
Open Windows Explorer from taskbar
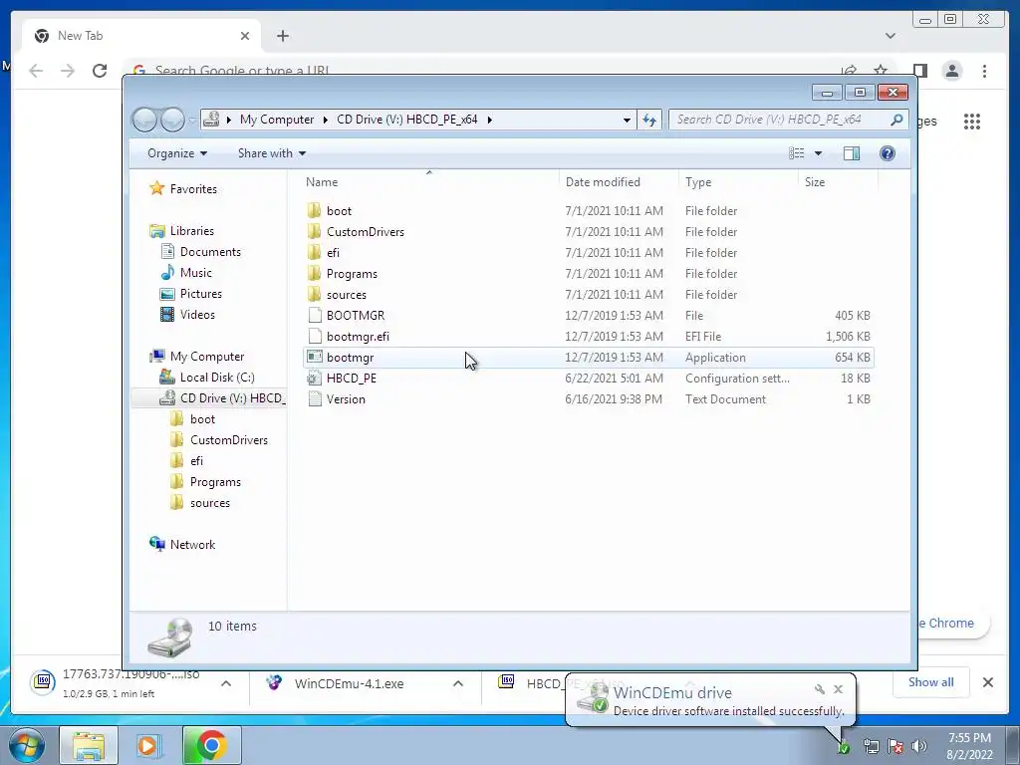[89, 745]
